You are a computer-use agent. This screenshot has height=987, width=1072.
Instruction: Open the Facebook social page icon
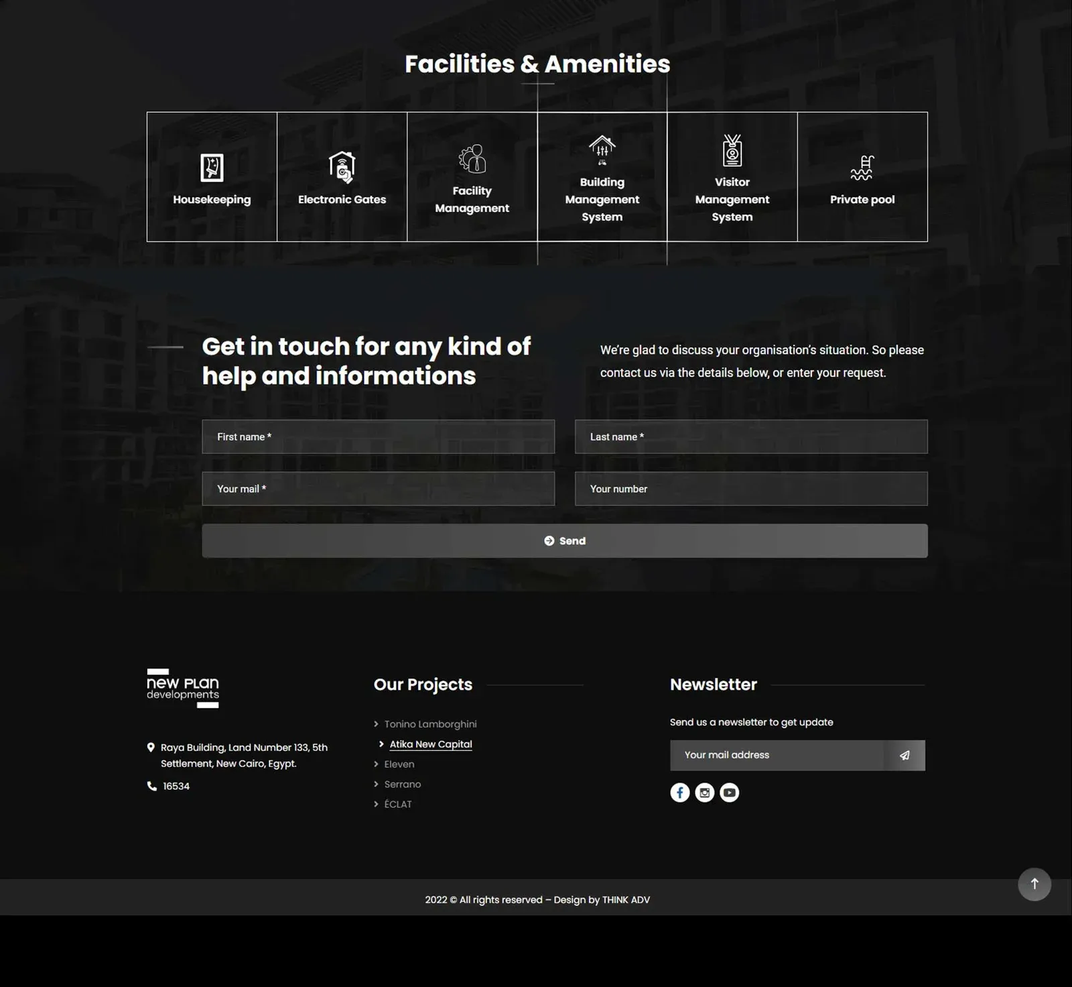(679, 793)
